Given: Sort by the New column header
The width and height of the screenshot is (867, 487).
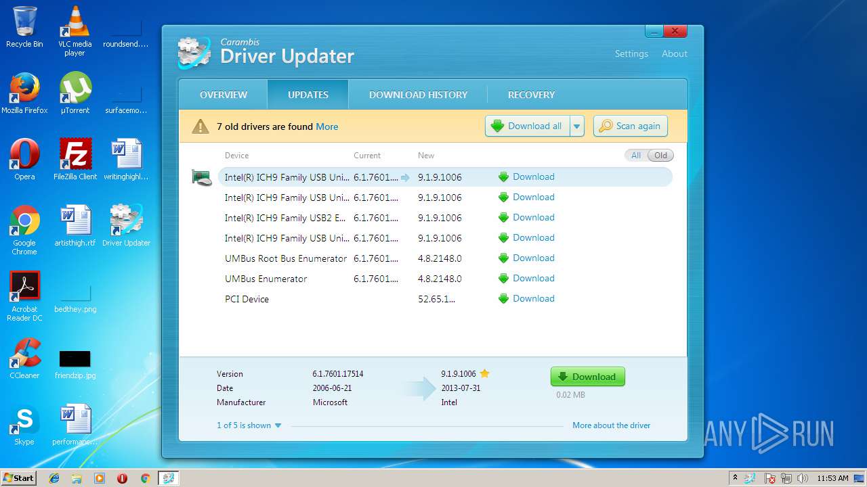Looking at the screenshot, I should click(426, 156).
